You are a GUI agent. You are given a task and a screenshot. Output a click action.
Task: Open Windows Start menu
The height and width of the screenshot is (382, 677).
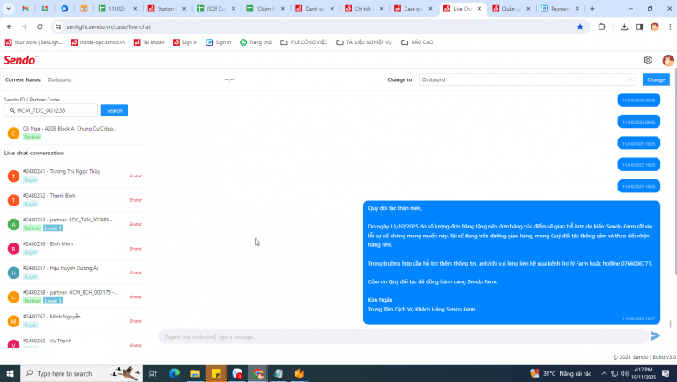(x=10, y=373)
